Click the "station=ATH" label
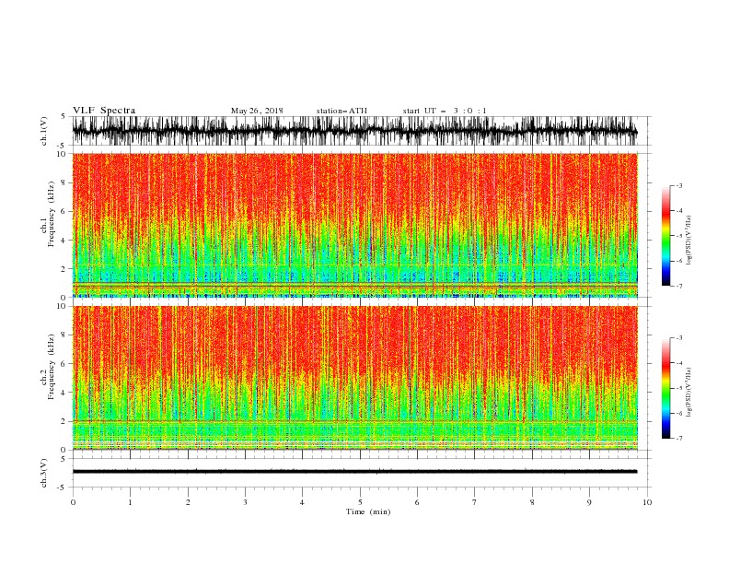 point(341,111)
